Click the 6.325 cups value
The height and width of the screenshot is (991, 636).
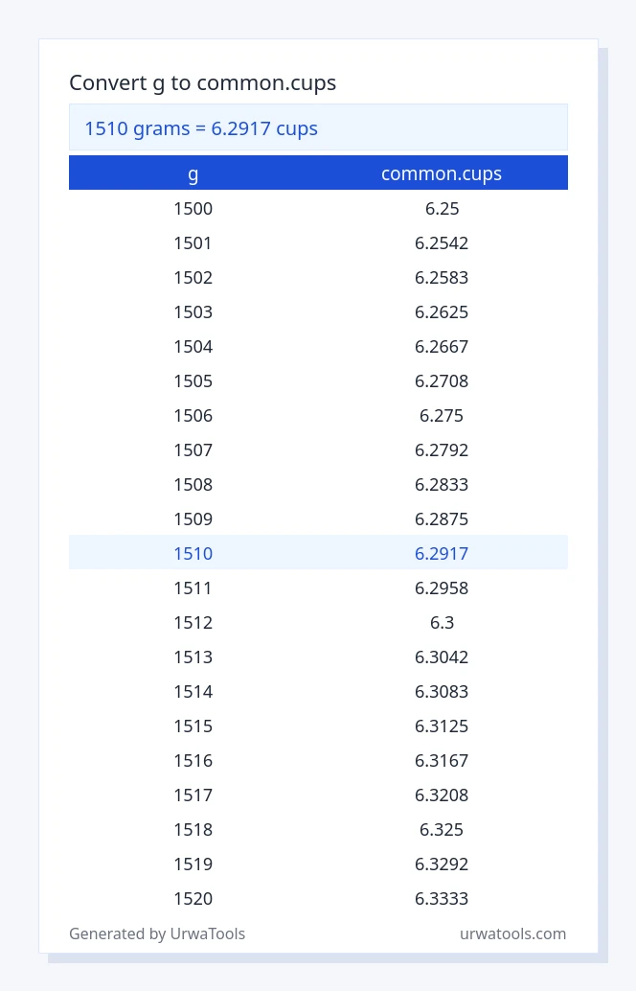(442, 830)
